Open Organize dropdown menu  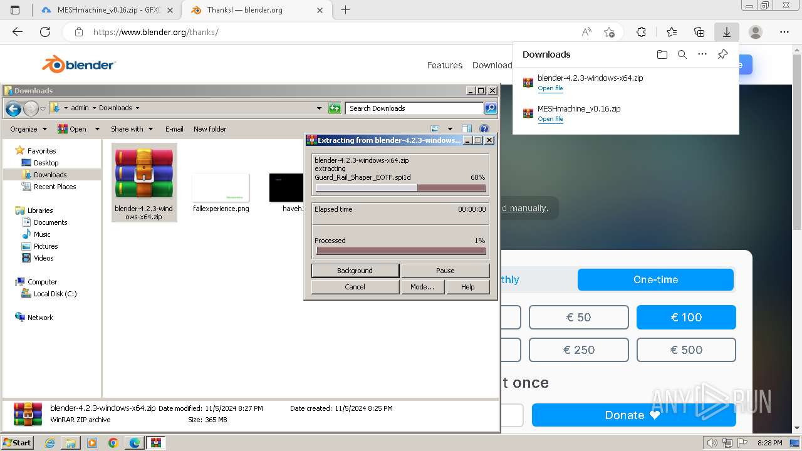pos(28,129)
